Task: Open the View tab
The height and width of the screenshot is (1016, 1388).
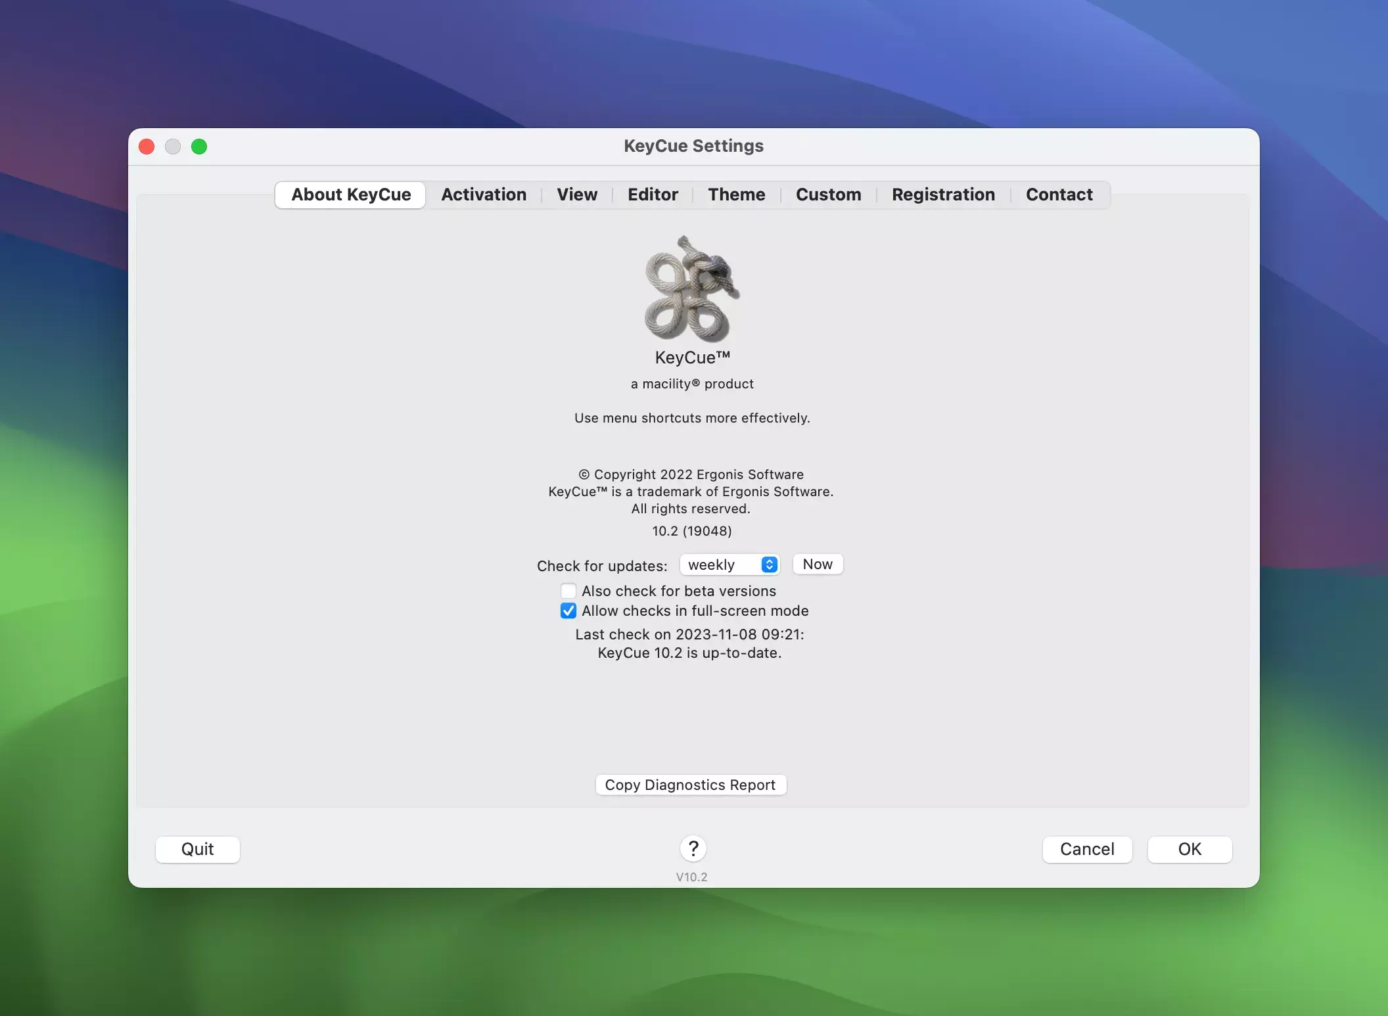Action: (x=577, y=195)
